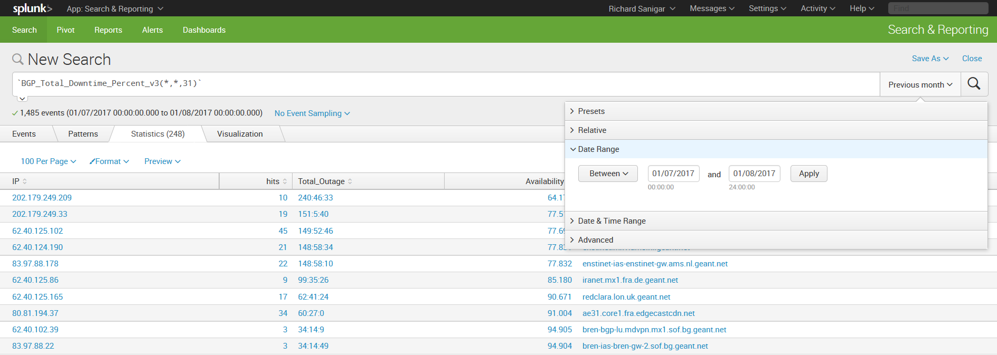Screen dimensions: 997x355
Task: Switch to the Visualization tab
Action: point(240,134)
